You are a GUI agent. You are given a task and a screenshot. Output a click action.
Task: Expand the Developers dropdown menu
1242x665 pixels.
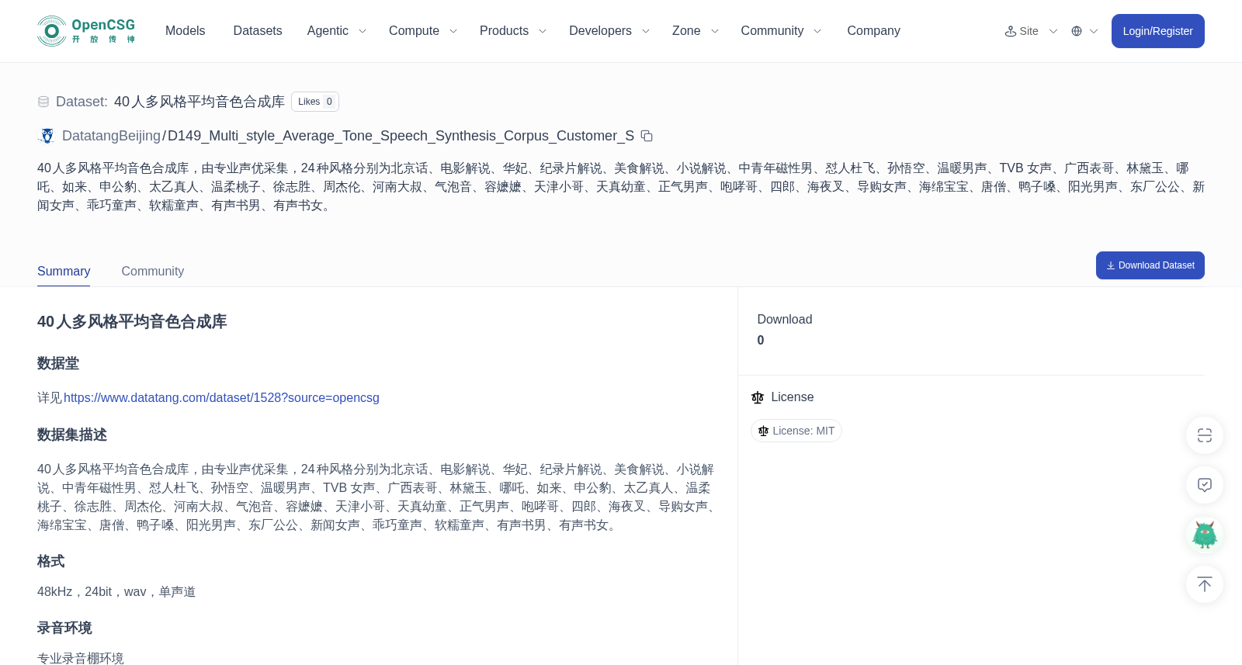[609, 31]
